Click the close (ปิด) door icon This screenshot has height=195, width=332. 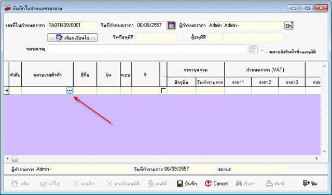(307, 184)
